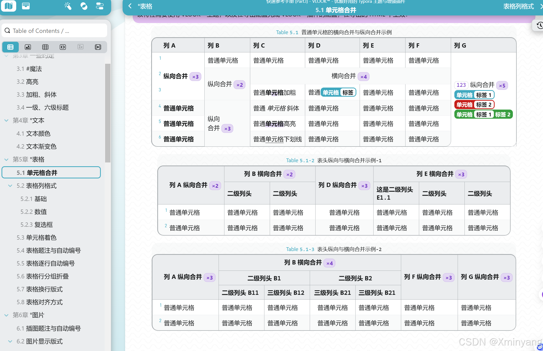Go to previous chapter °表格 arrow

pyautogui.click(x=130, y=6)
